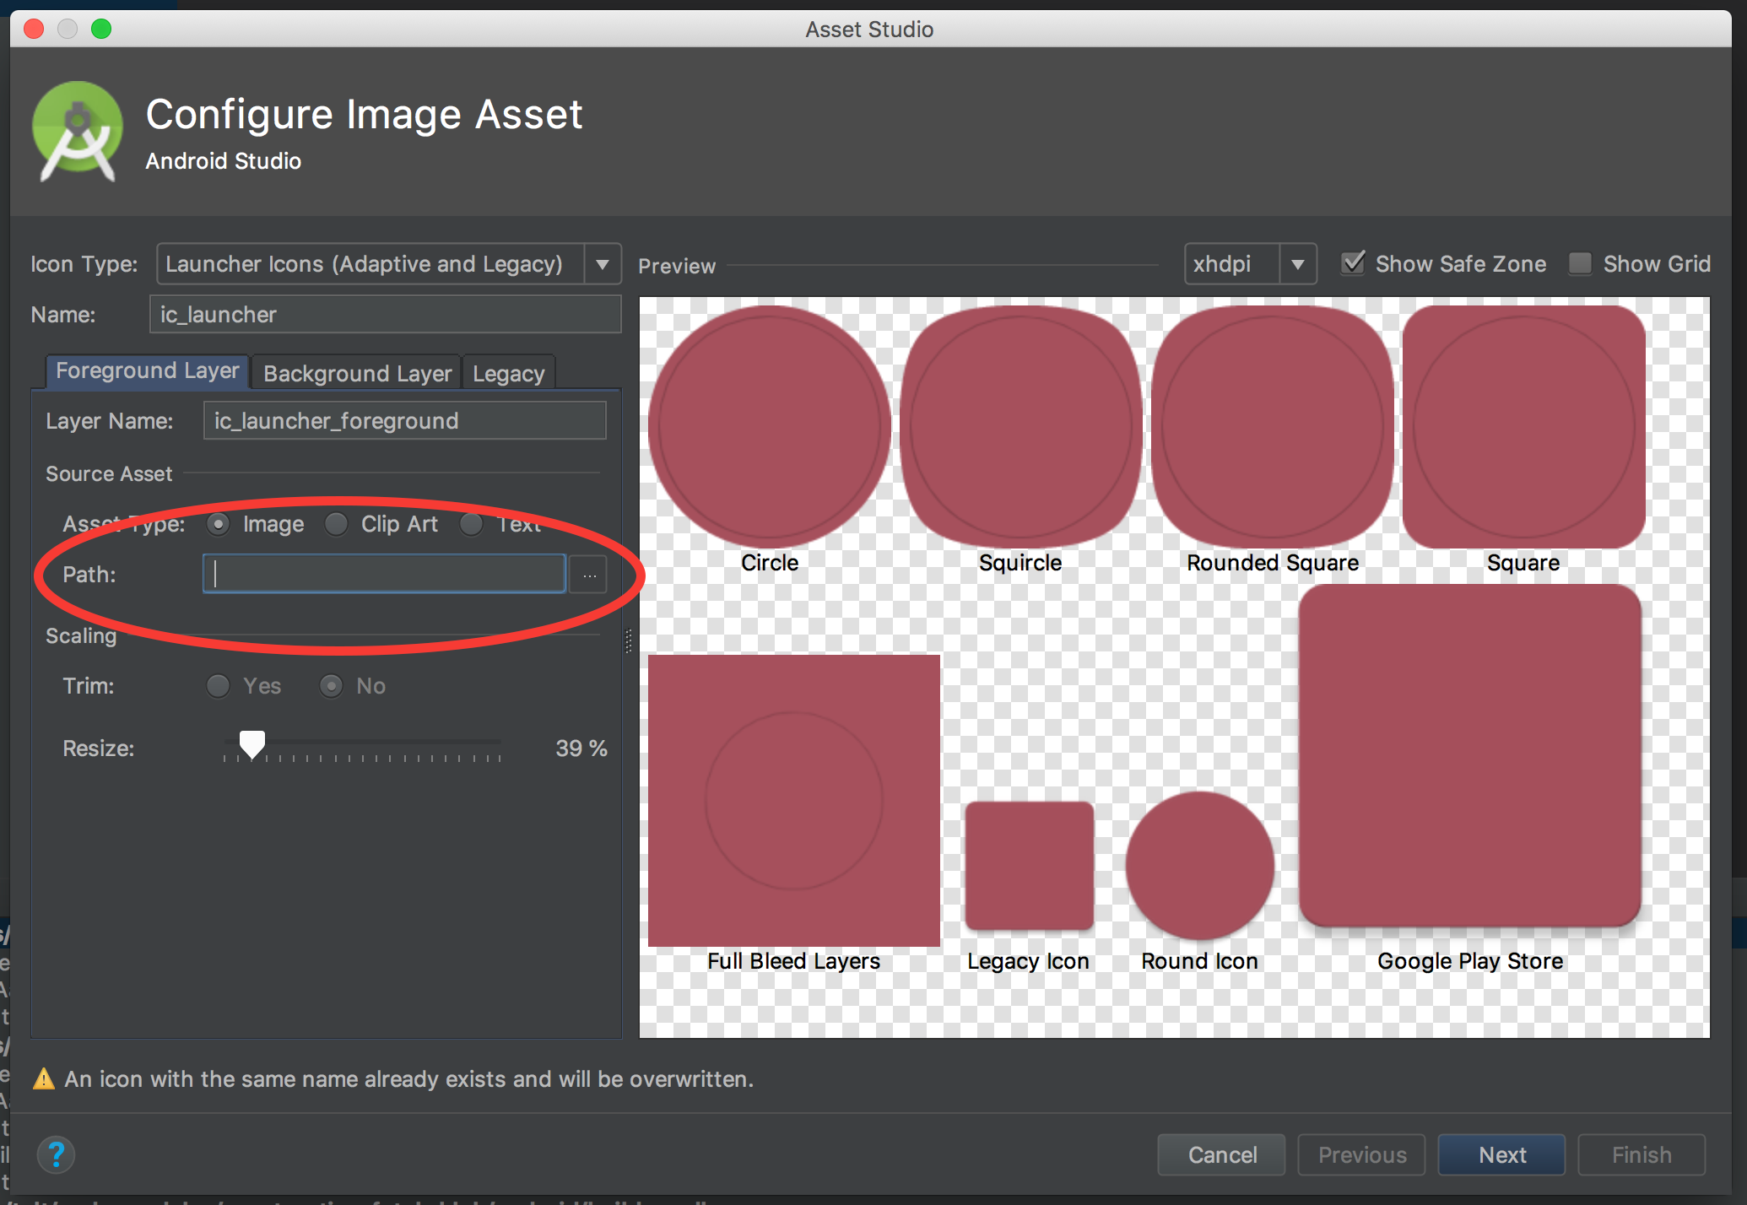Click the Resize slider handle
The width and height of the screenshot is (1747, 1205).
point(252,744)
